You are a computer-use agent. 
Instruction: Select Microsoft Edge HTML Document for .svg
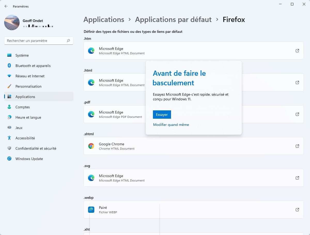[x=122, y=180]
